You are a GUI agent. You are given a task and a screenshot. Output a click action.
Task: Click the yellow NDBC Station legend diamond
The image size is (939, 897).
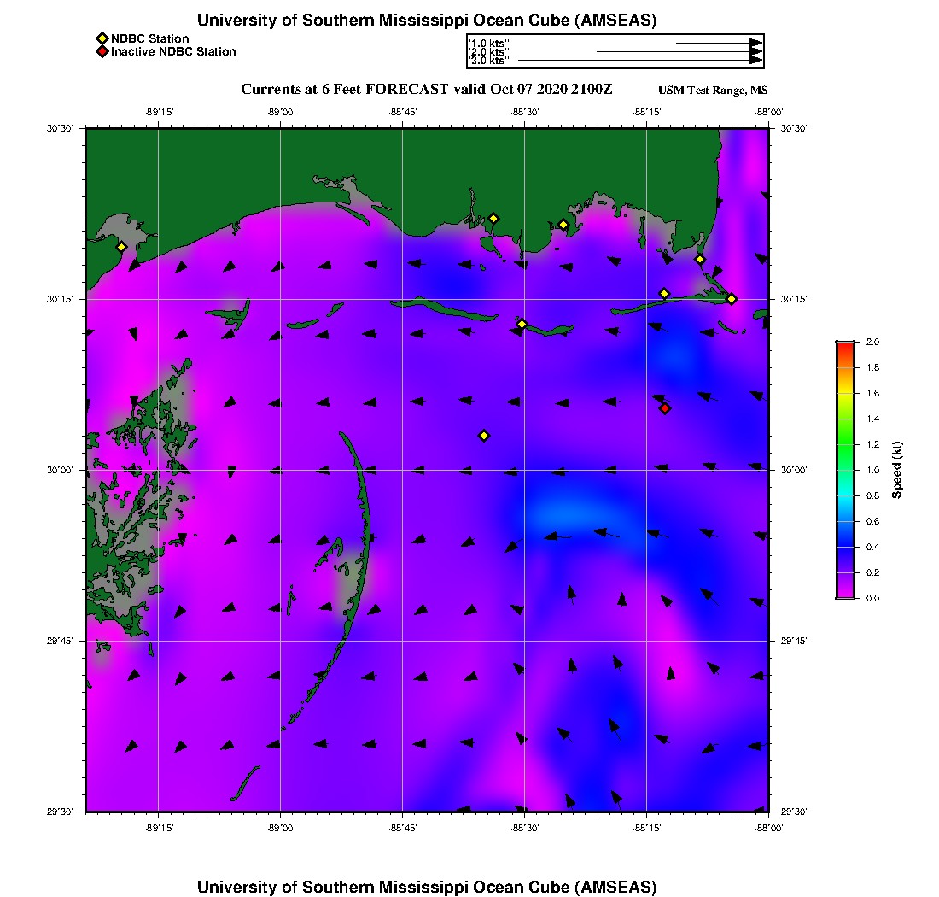pos(102,38)
